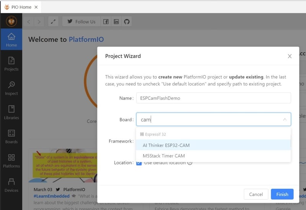Screen dimensions: 306x210
Task: Select AI Thinker ESP32-CAM board
Action: (213, 145)
